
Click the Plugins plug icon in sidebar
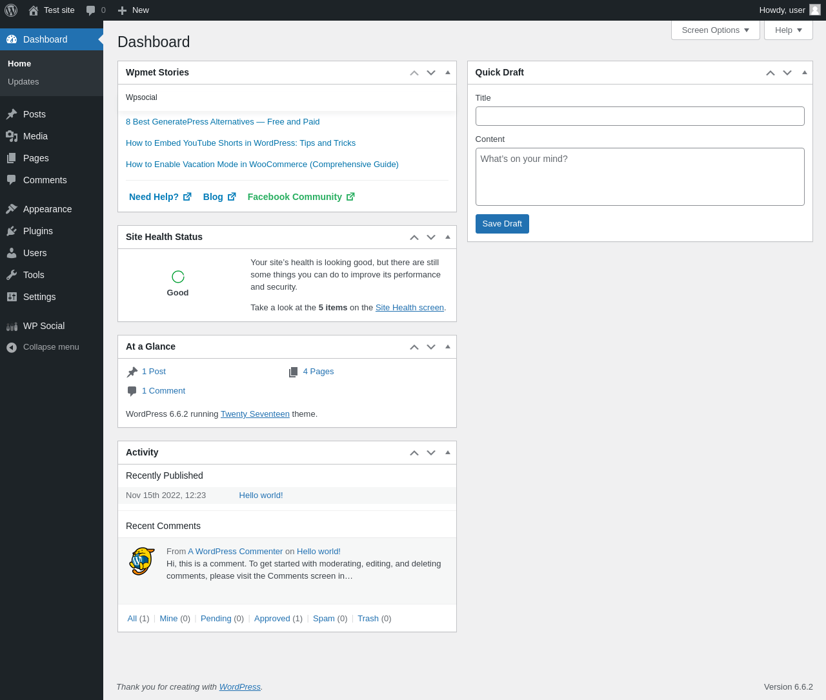click(x=12, y=231)
